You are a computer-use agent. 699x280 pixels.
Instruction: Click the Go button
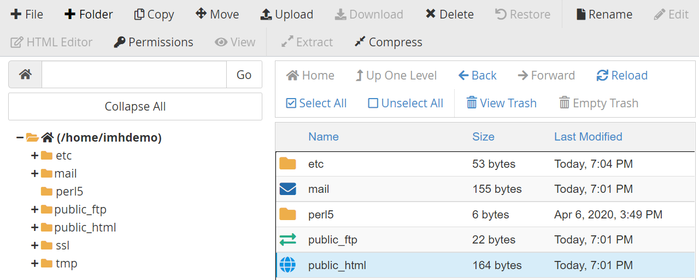[x=244, y=75]
